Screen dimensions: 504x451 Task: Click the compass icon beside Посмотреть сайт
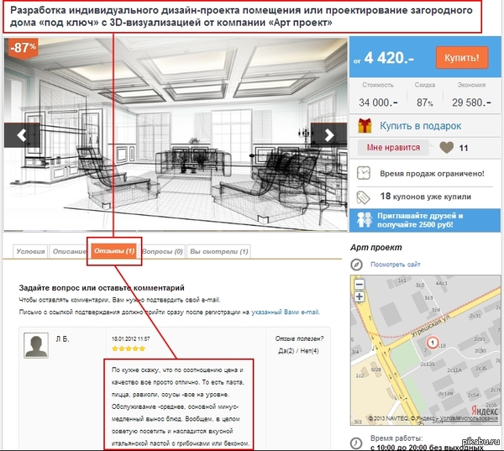pyautogui.click(x=356, y=265)
